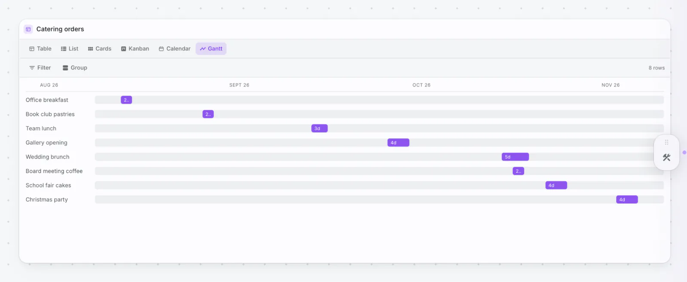Click the OCT 26 timeline header
This screenshot has height=282, width=687.
[x=421, y=85]
